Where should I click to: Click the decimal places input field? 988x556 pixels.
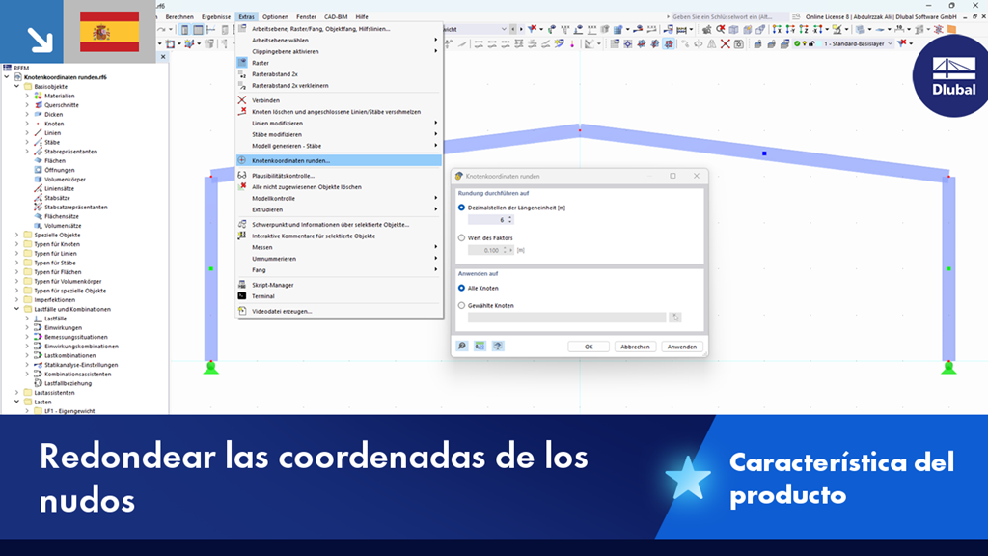(487, 220)
